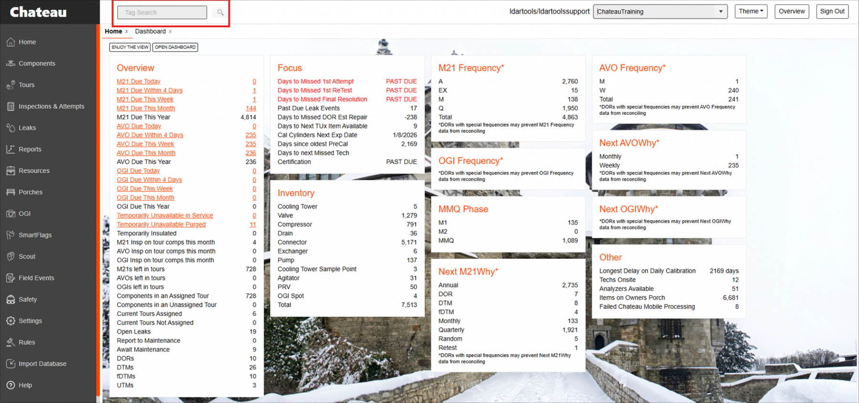This screenshot has width=859, height=403.
Task: Click the magnifier search icon button
Action: 220,12
